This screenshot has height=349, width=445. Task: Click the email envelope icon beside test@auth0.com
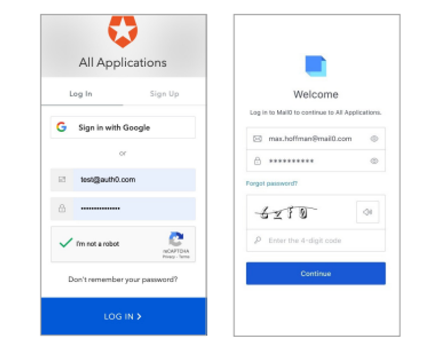[x=62, y=180]
